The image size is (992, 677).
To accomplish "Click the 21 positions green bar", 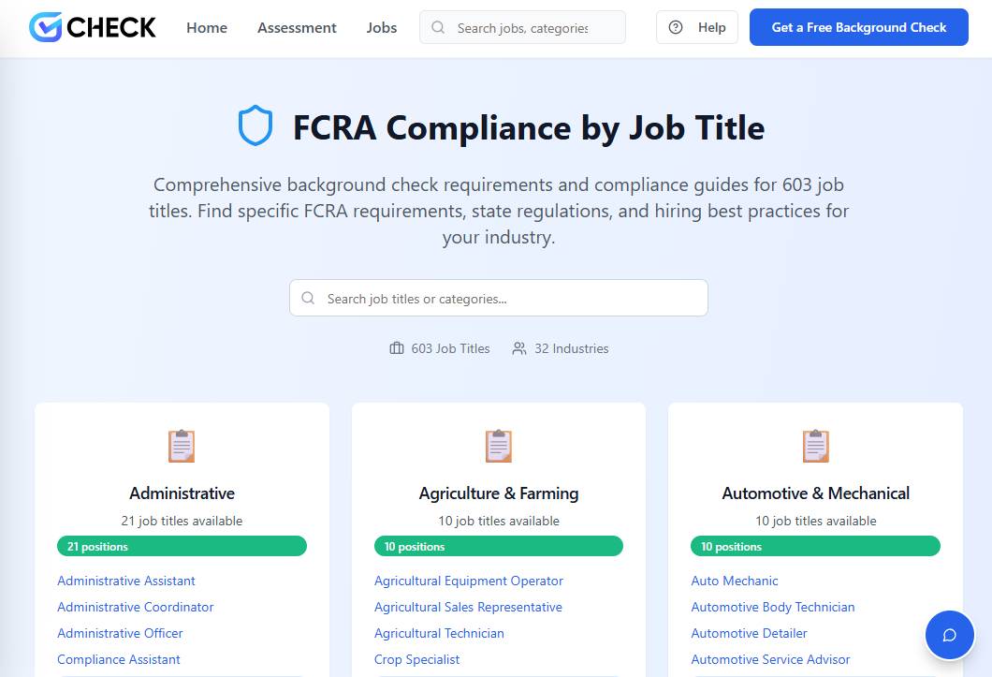I will [x=182, y=546].
